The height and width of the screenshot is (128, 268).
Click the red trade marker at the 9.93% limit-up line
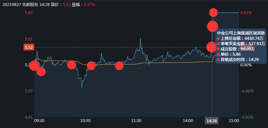click(213, 13)
